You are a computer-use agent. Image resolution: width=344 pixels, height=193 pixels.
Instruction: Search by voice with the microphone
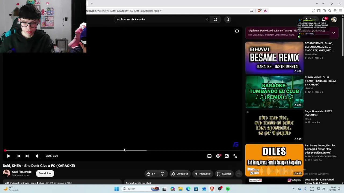(228, 19)
